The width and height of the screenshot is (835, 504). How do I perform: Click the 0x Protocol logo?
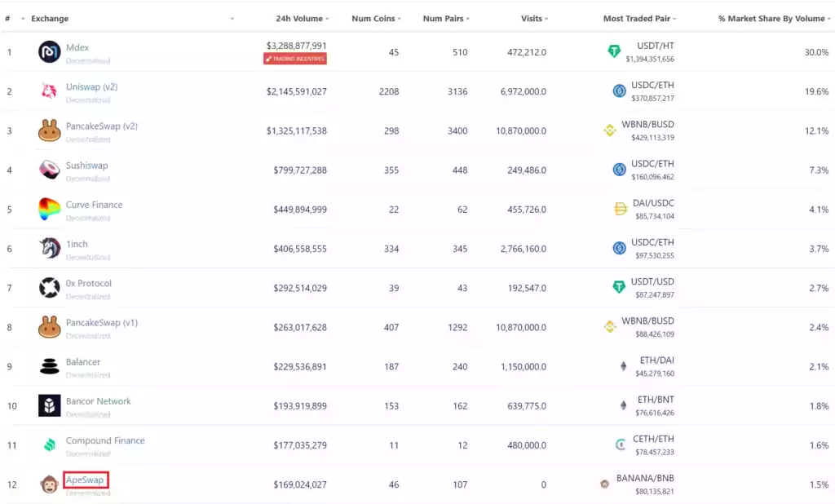[49, 288]
